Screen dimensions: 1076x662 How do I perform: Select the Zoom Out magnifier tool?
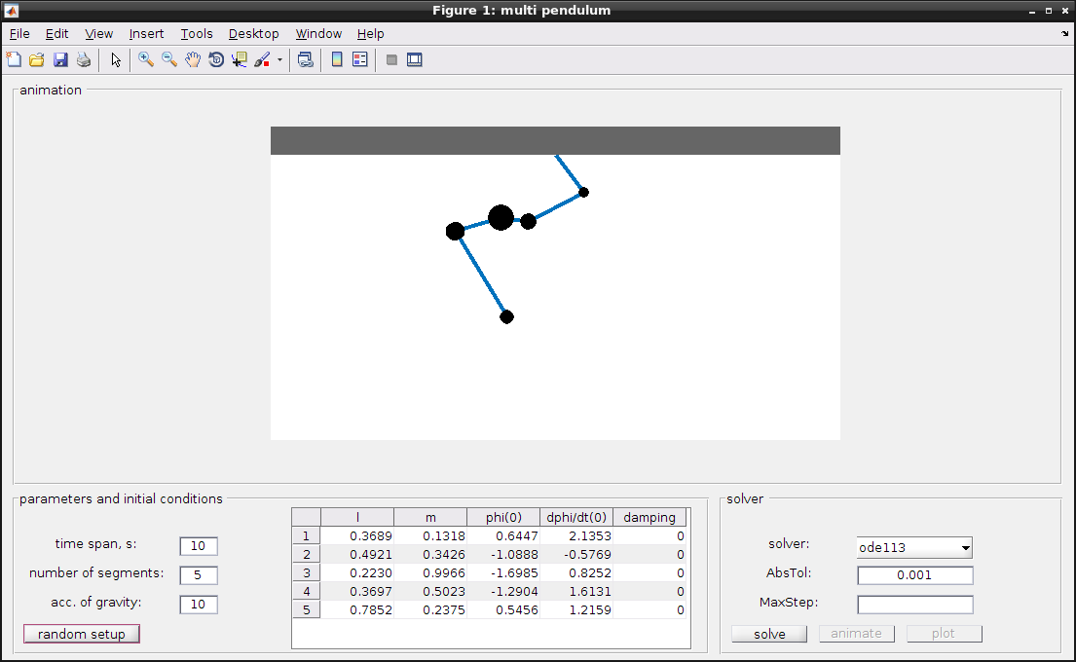pos(168,59)
